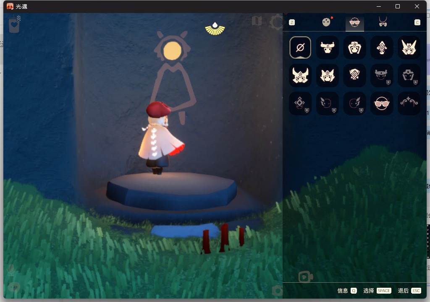Screen dimensions: 430x302
Task: Click the Z previous-category key hint
Action: (292, 23)
